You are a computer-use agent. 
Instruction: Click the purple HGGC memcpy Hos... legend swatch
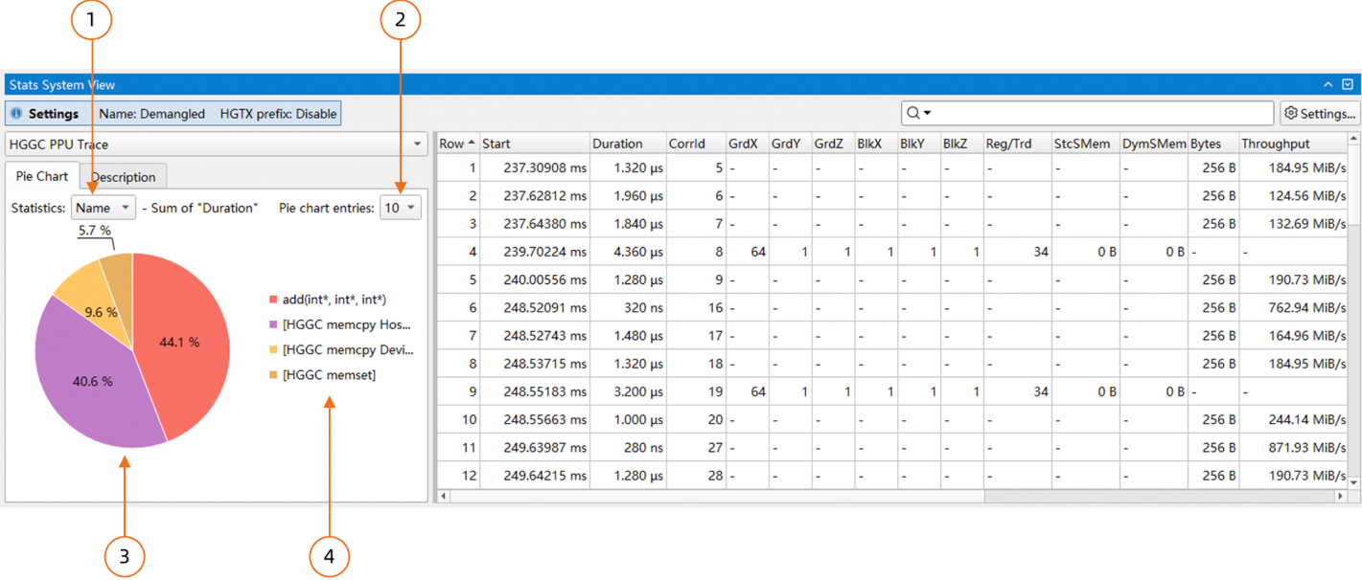coord(274,324)
